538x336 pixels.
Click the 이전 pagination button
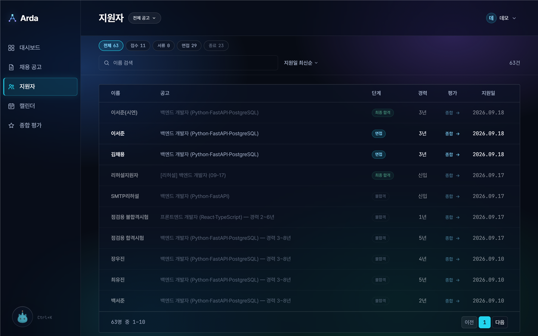[x=469, y=322]
